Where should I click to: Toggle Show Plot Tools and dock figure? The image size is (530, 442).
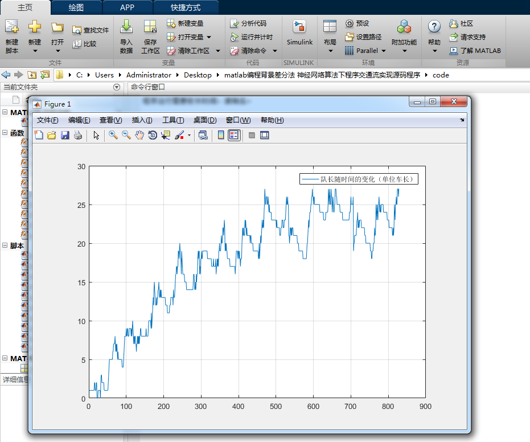point(264,135)
